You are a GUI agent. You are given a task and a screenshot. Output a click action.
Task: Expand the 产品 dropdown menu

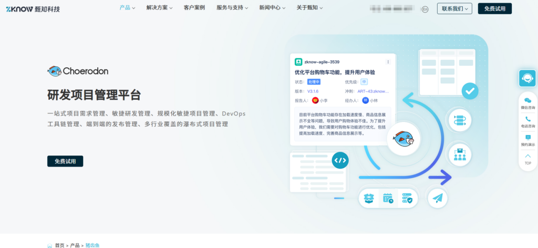pyautogui.click(x=127, y=8)
